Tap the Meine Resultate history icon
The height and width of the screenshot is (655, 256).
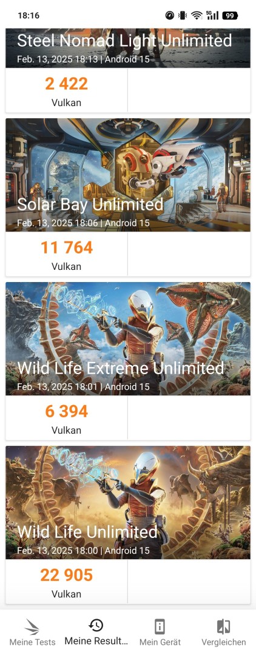click(96, 625)
